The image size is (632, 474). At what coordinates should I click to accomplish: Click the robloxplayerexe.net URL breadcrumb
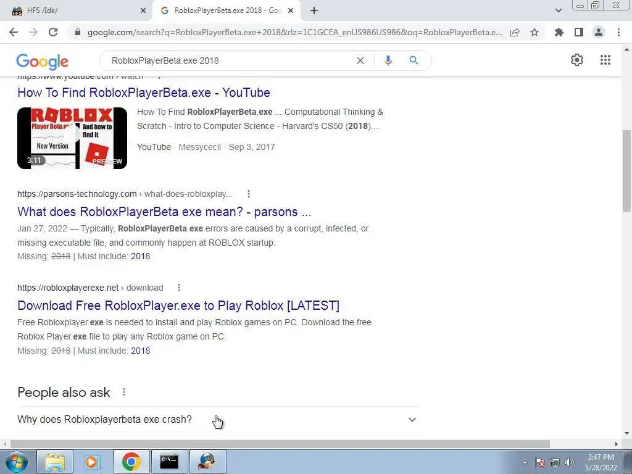(x=90, y=288)
